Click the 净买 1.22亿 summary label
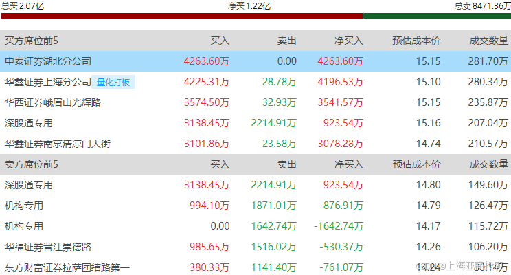The height and width of the screenshot is (275, 511). (x=249, y=6)
